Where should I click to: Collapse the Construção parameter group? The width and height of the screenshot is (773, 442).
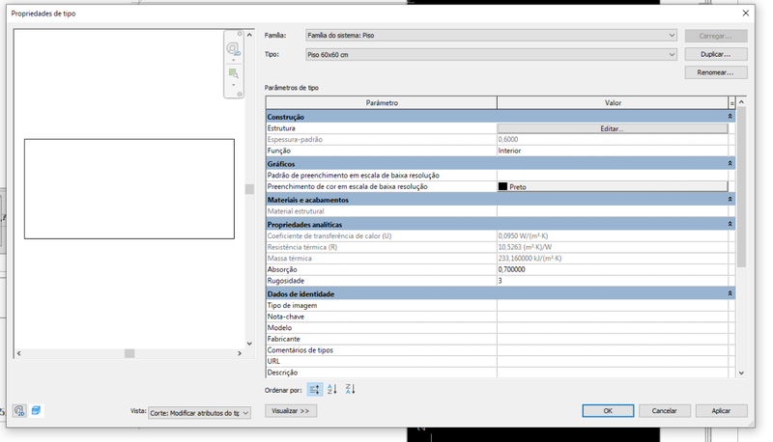point(730,117)
